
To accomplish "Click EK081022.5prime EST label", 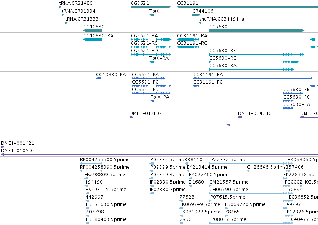I will click(200, 212).
